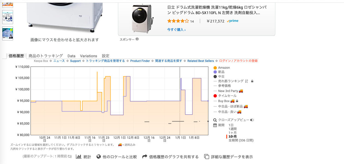Open the Related Best Sellers link
This screenshot has width=344, height=164.
(x=201, y=61)
